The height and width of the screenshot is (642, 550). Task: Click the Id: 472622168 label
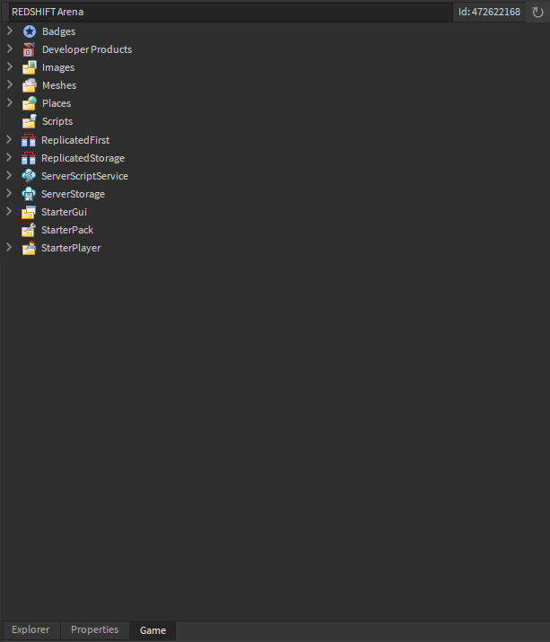(x=489, y=12)
